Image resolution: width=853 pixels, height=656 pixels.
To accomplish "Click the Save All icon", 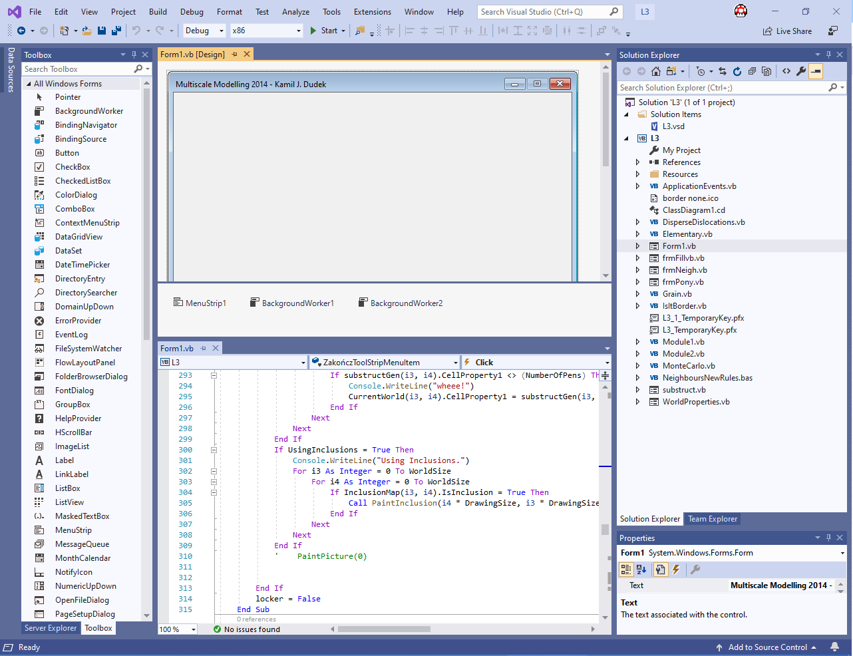I will pyautogui.click(x=116, y=31).
